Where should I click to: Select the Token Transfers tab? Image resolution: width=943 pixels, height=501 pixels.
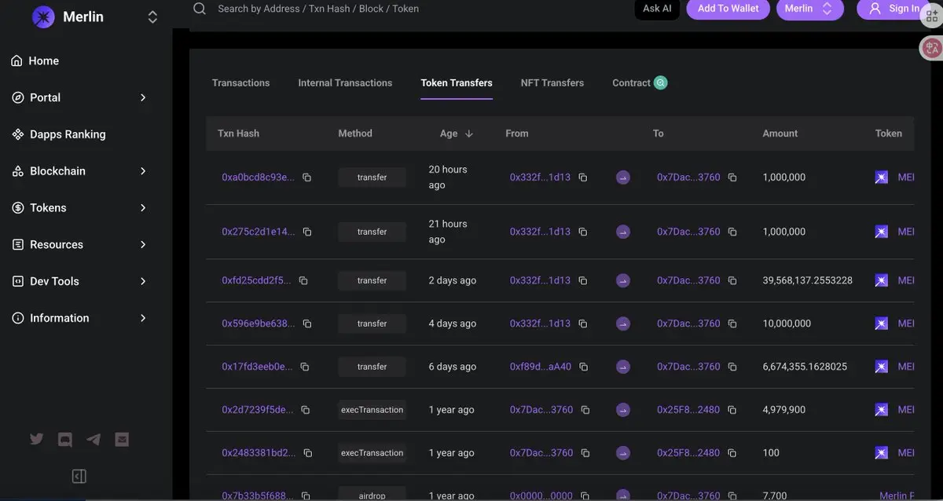tap(457, 82)
